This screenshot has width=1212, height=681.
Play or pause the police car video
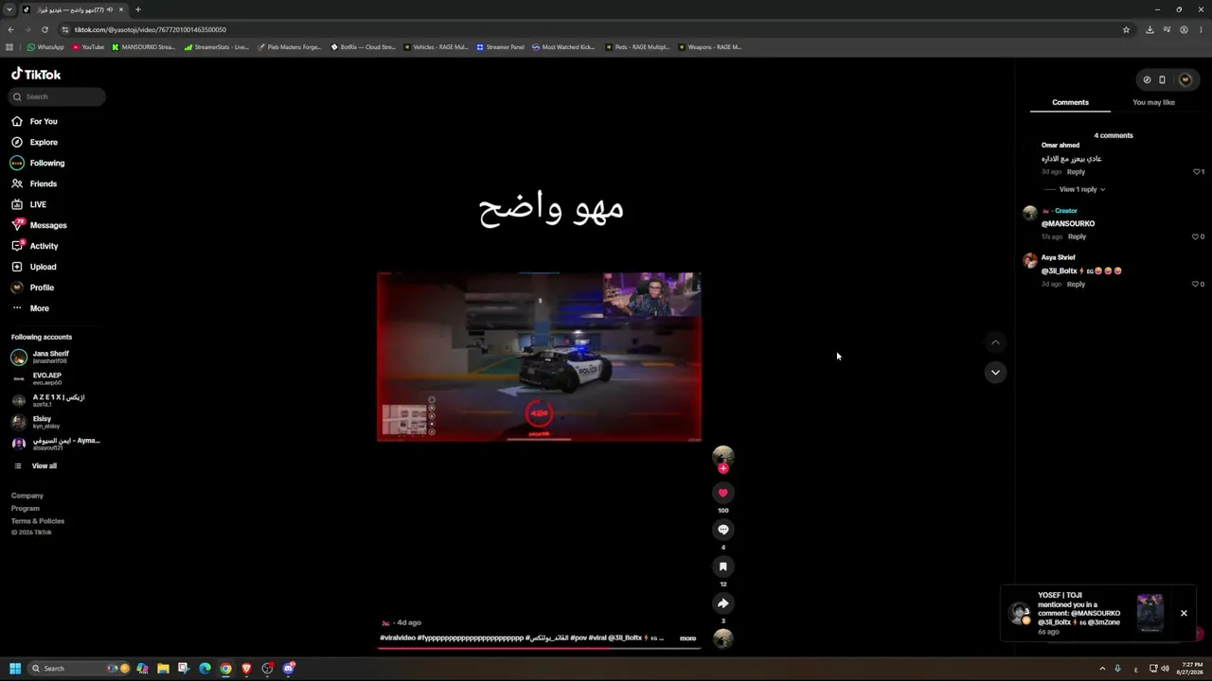point(539,357)
